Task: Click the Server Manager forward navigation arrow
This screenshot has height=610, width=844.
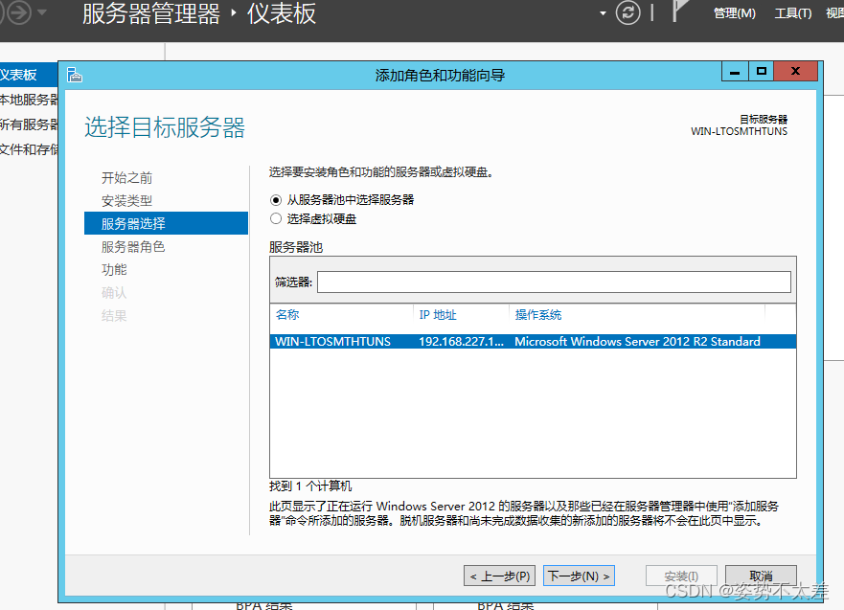Action: click(20, 12)
